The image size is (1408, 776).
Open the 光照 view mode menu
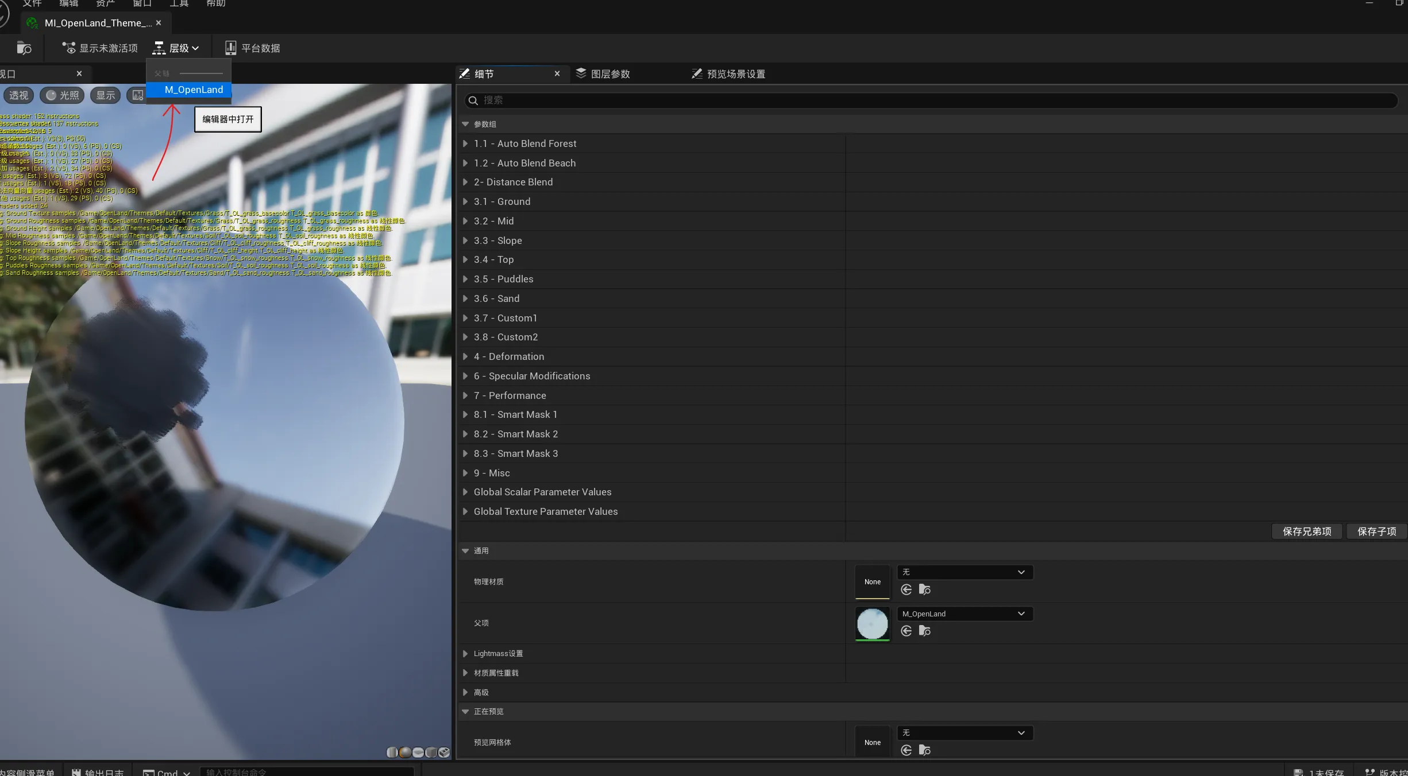coord(62,95)
